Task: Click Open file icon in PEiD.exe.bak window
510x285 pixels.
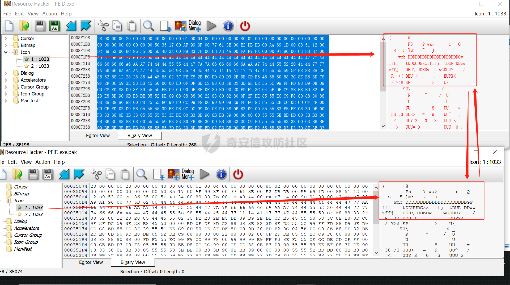Action: point(18,174)
